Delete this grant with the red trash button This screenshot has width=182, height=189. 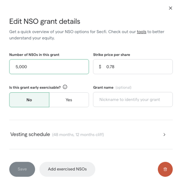165,169
